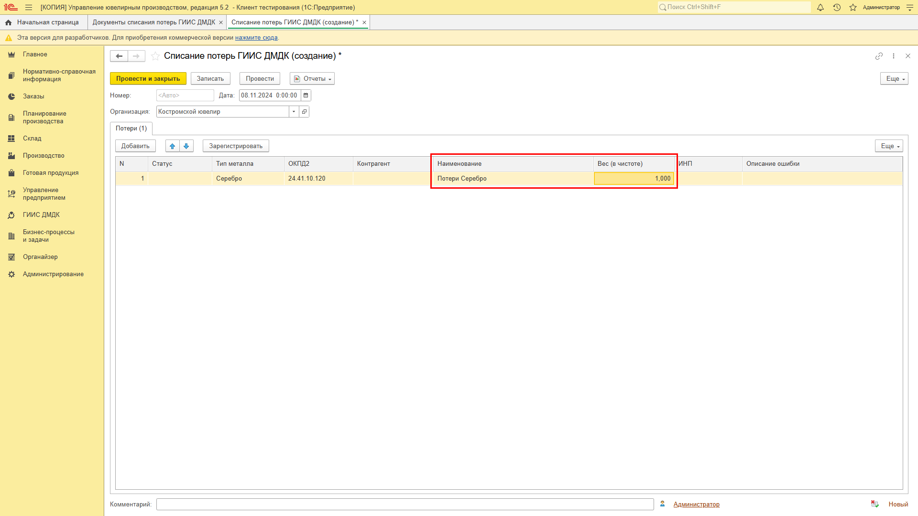Click the Дата field value
The width and height of the screenshot is (918, 516).
pos(270,96)
